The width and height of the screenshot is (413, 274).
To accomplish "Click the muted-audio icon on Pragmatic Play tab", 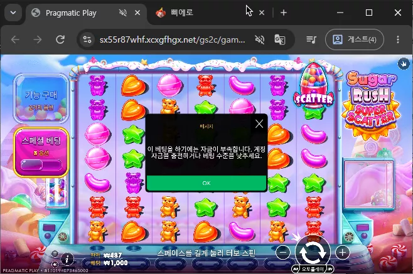I will (122, 13).
